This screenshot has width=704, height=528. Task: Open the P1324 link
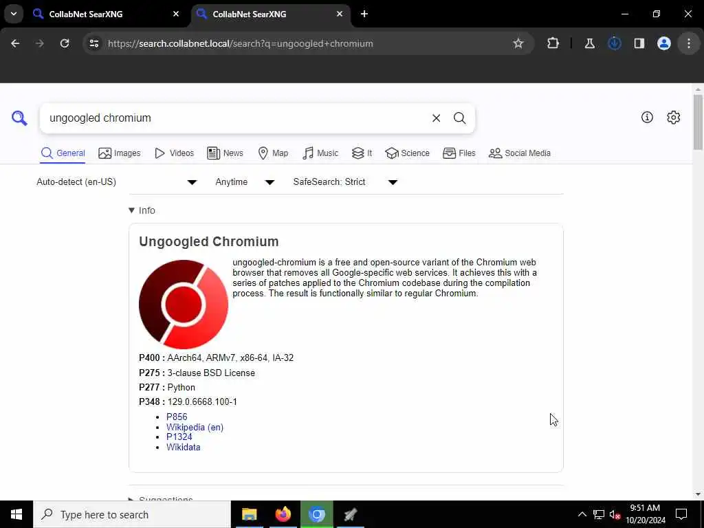tap(179, 437)
